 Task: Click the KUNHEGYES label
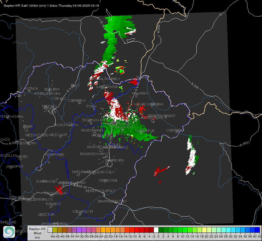pyautogui.click(x=47, y=181)
